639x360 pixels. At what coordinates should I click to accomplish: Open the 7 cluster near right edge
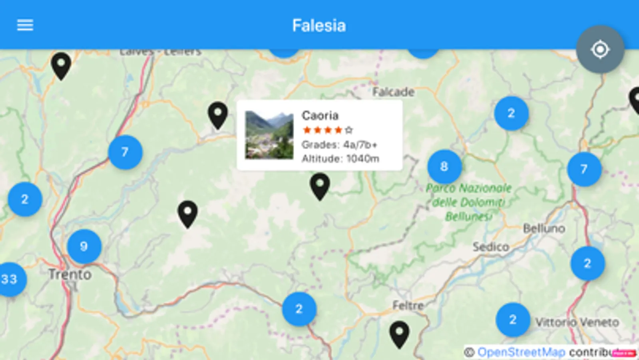(584, 169)
